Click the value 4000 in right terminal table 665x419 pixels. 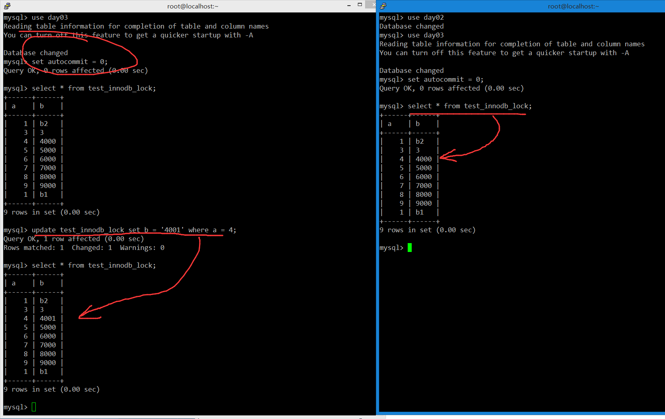(x=423, y=159)
